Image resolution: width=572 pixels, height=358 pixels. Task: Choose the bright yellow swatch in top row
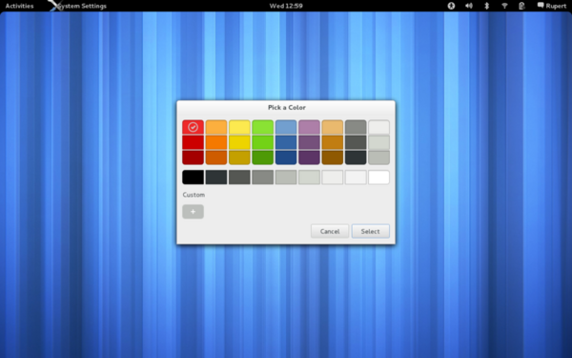tap(239, 127)
